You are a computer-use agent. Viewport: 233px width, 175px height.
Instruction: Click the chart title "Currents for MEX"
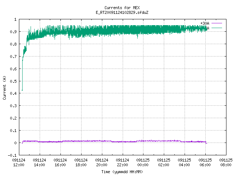click(x=122, y=8)
